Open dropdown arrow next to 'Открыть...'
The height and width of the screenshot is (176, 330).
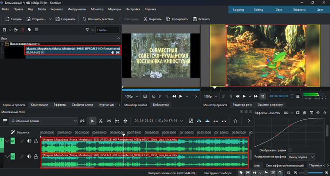[50, 19]
